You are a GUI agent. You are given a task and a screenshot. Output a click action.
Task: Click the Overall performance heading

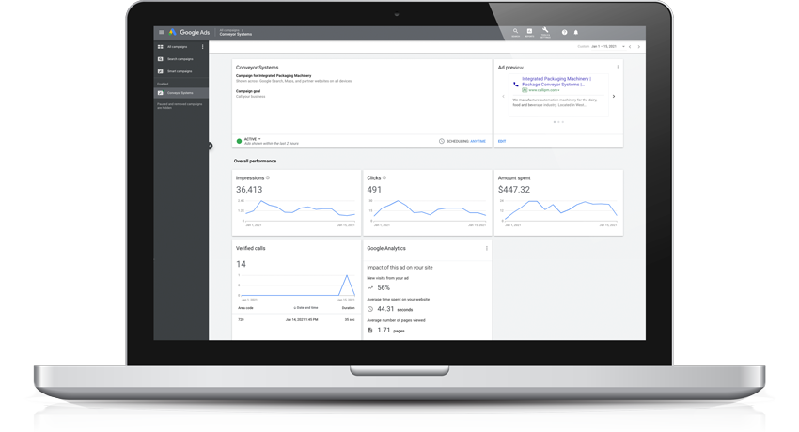tap(255, 161)
